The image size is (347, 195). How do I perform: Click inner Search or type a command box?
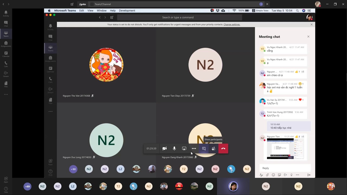coord(179,17)
